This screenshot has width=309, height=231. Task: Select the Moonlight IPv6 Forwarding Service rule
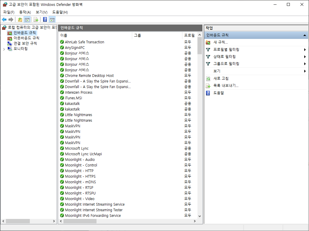click(93, 215)
